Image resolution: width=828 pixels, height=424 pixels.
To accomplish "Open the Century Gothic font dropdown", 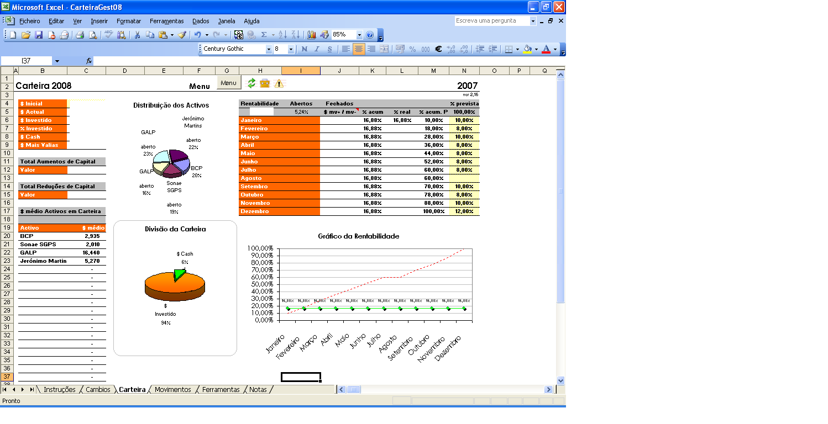I will (x=269, y=49).
